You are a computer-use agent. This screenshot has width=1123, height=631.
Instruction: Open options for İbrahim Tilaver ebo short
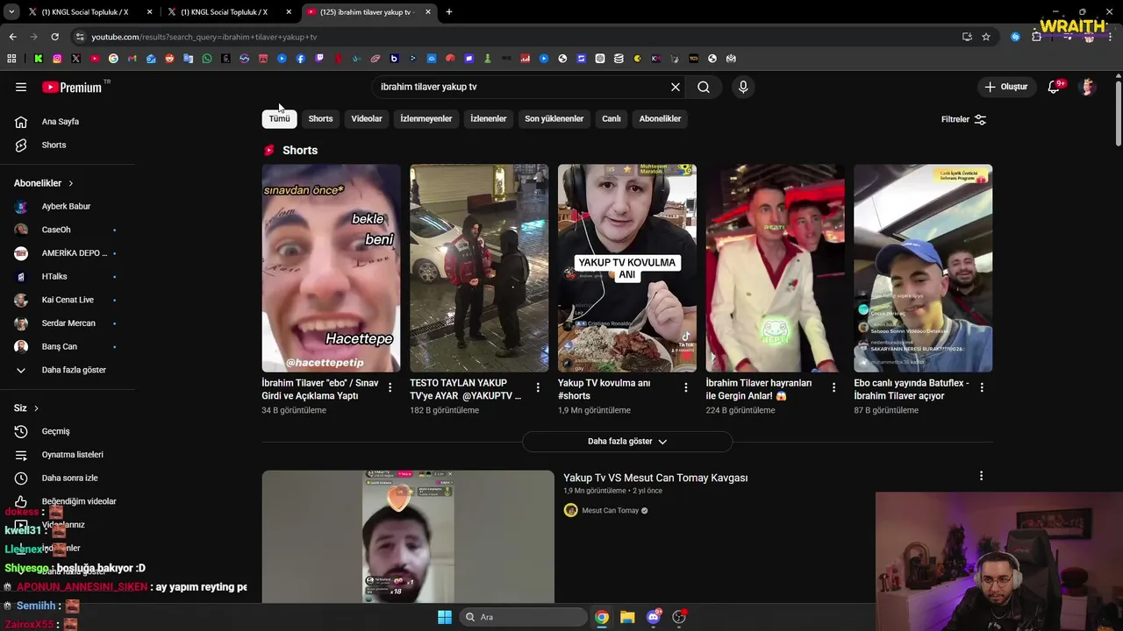pyautogui.click(x=390, y=387)
